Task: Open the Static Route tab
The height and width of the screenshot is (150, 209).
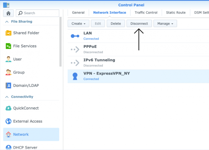Action: click(x=176, y=12)
